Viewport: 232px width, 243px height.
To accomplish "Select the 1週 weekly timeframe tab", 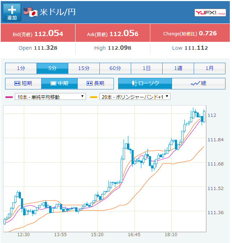I will coord(178,68).
